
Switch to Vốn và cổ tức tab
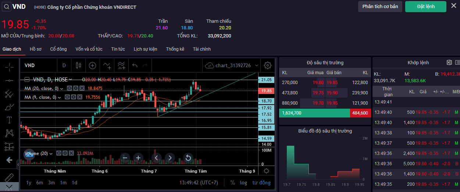click(89, 49)
